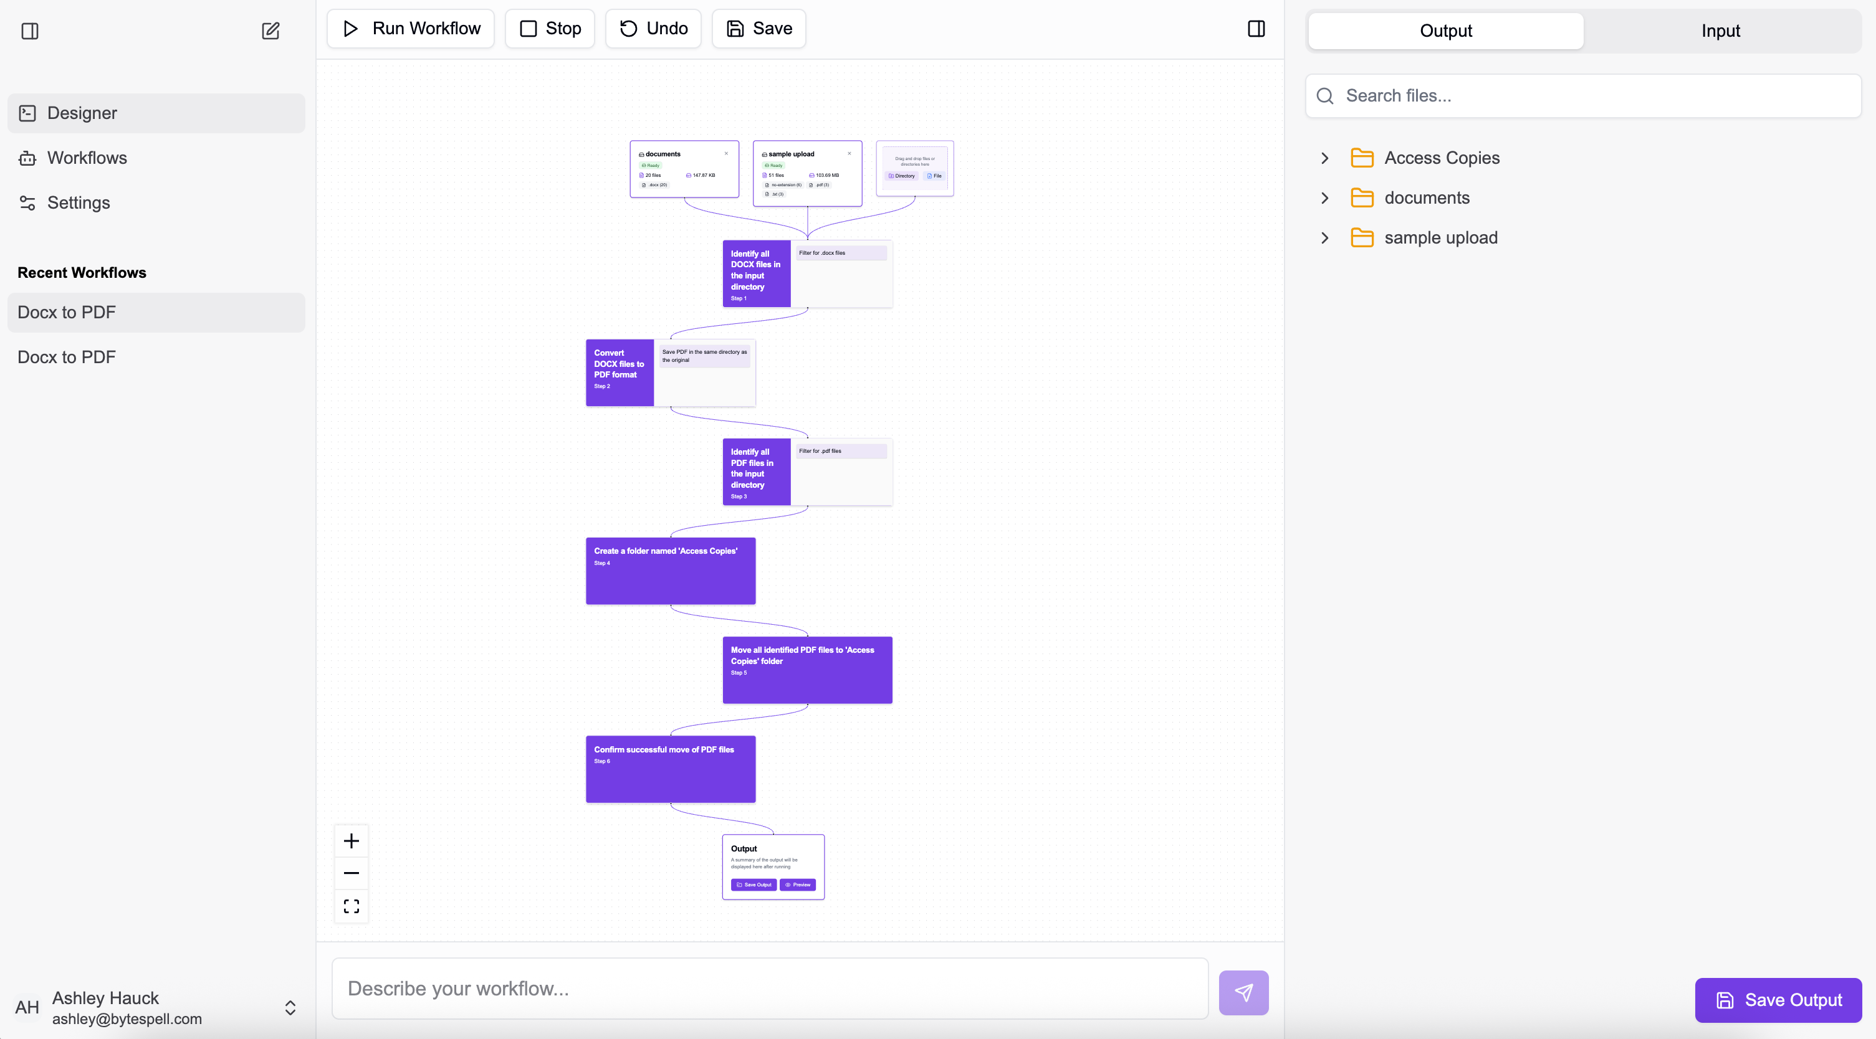The width and height of the screenshot is (1876, 1039).
Task: Click the purple Save Output button
Action: coord(1778,1000)
